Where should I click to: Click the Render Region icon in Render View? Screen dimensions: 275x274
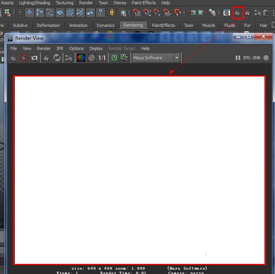click(24, 58)
